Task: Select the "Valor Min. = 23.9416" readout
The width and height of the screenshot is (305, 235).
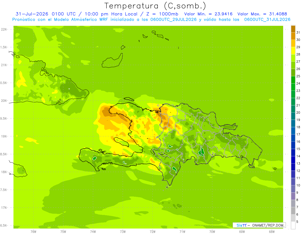Action: coord(208,14)
